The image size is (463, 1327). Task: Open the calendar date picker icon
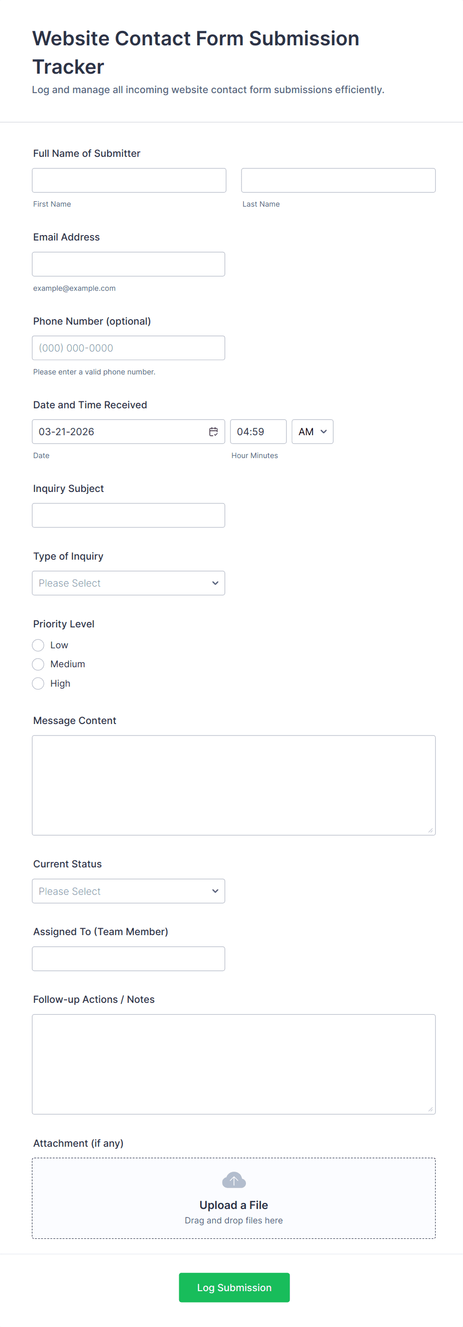(x=213, y=432)
